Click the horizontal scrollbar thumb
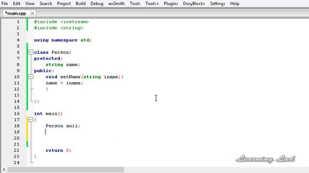This screenshot has width=309, height=173. [x=66, y=170]
